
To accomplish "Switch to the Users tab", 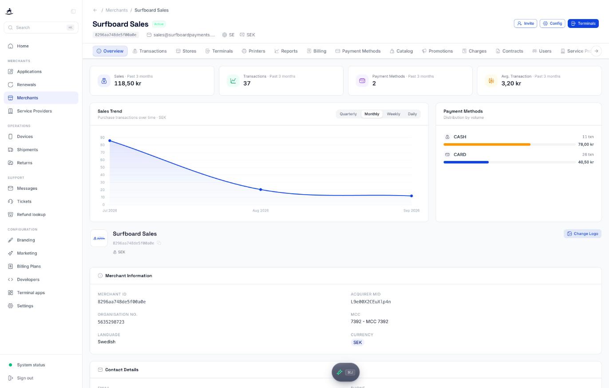I will coord(542,51).
